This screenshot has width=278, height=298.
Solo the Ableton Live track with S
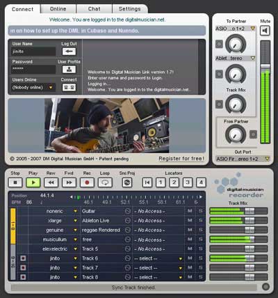(x=201, y=221)
